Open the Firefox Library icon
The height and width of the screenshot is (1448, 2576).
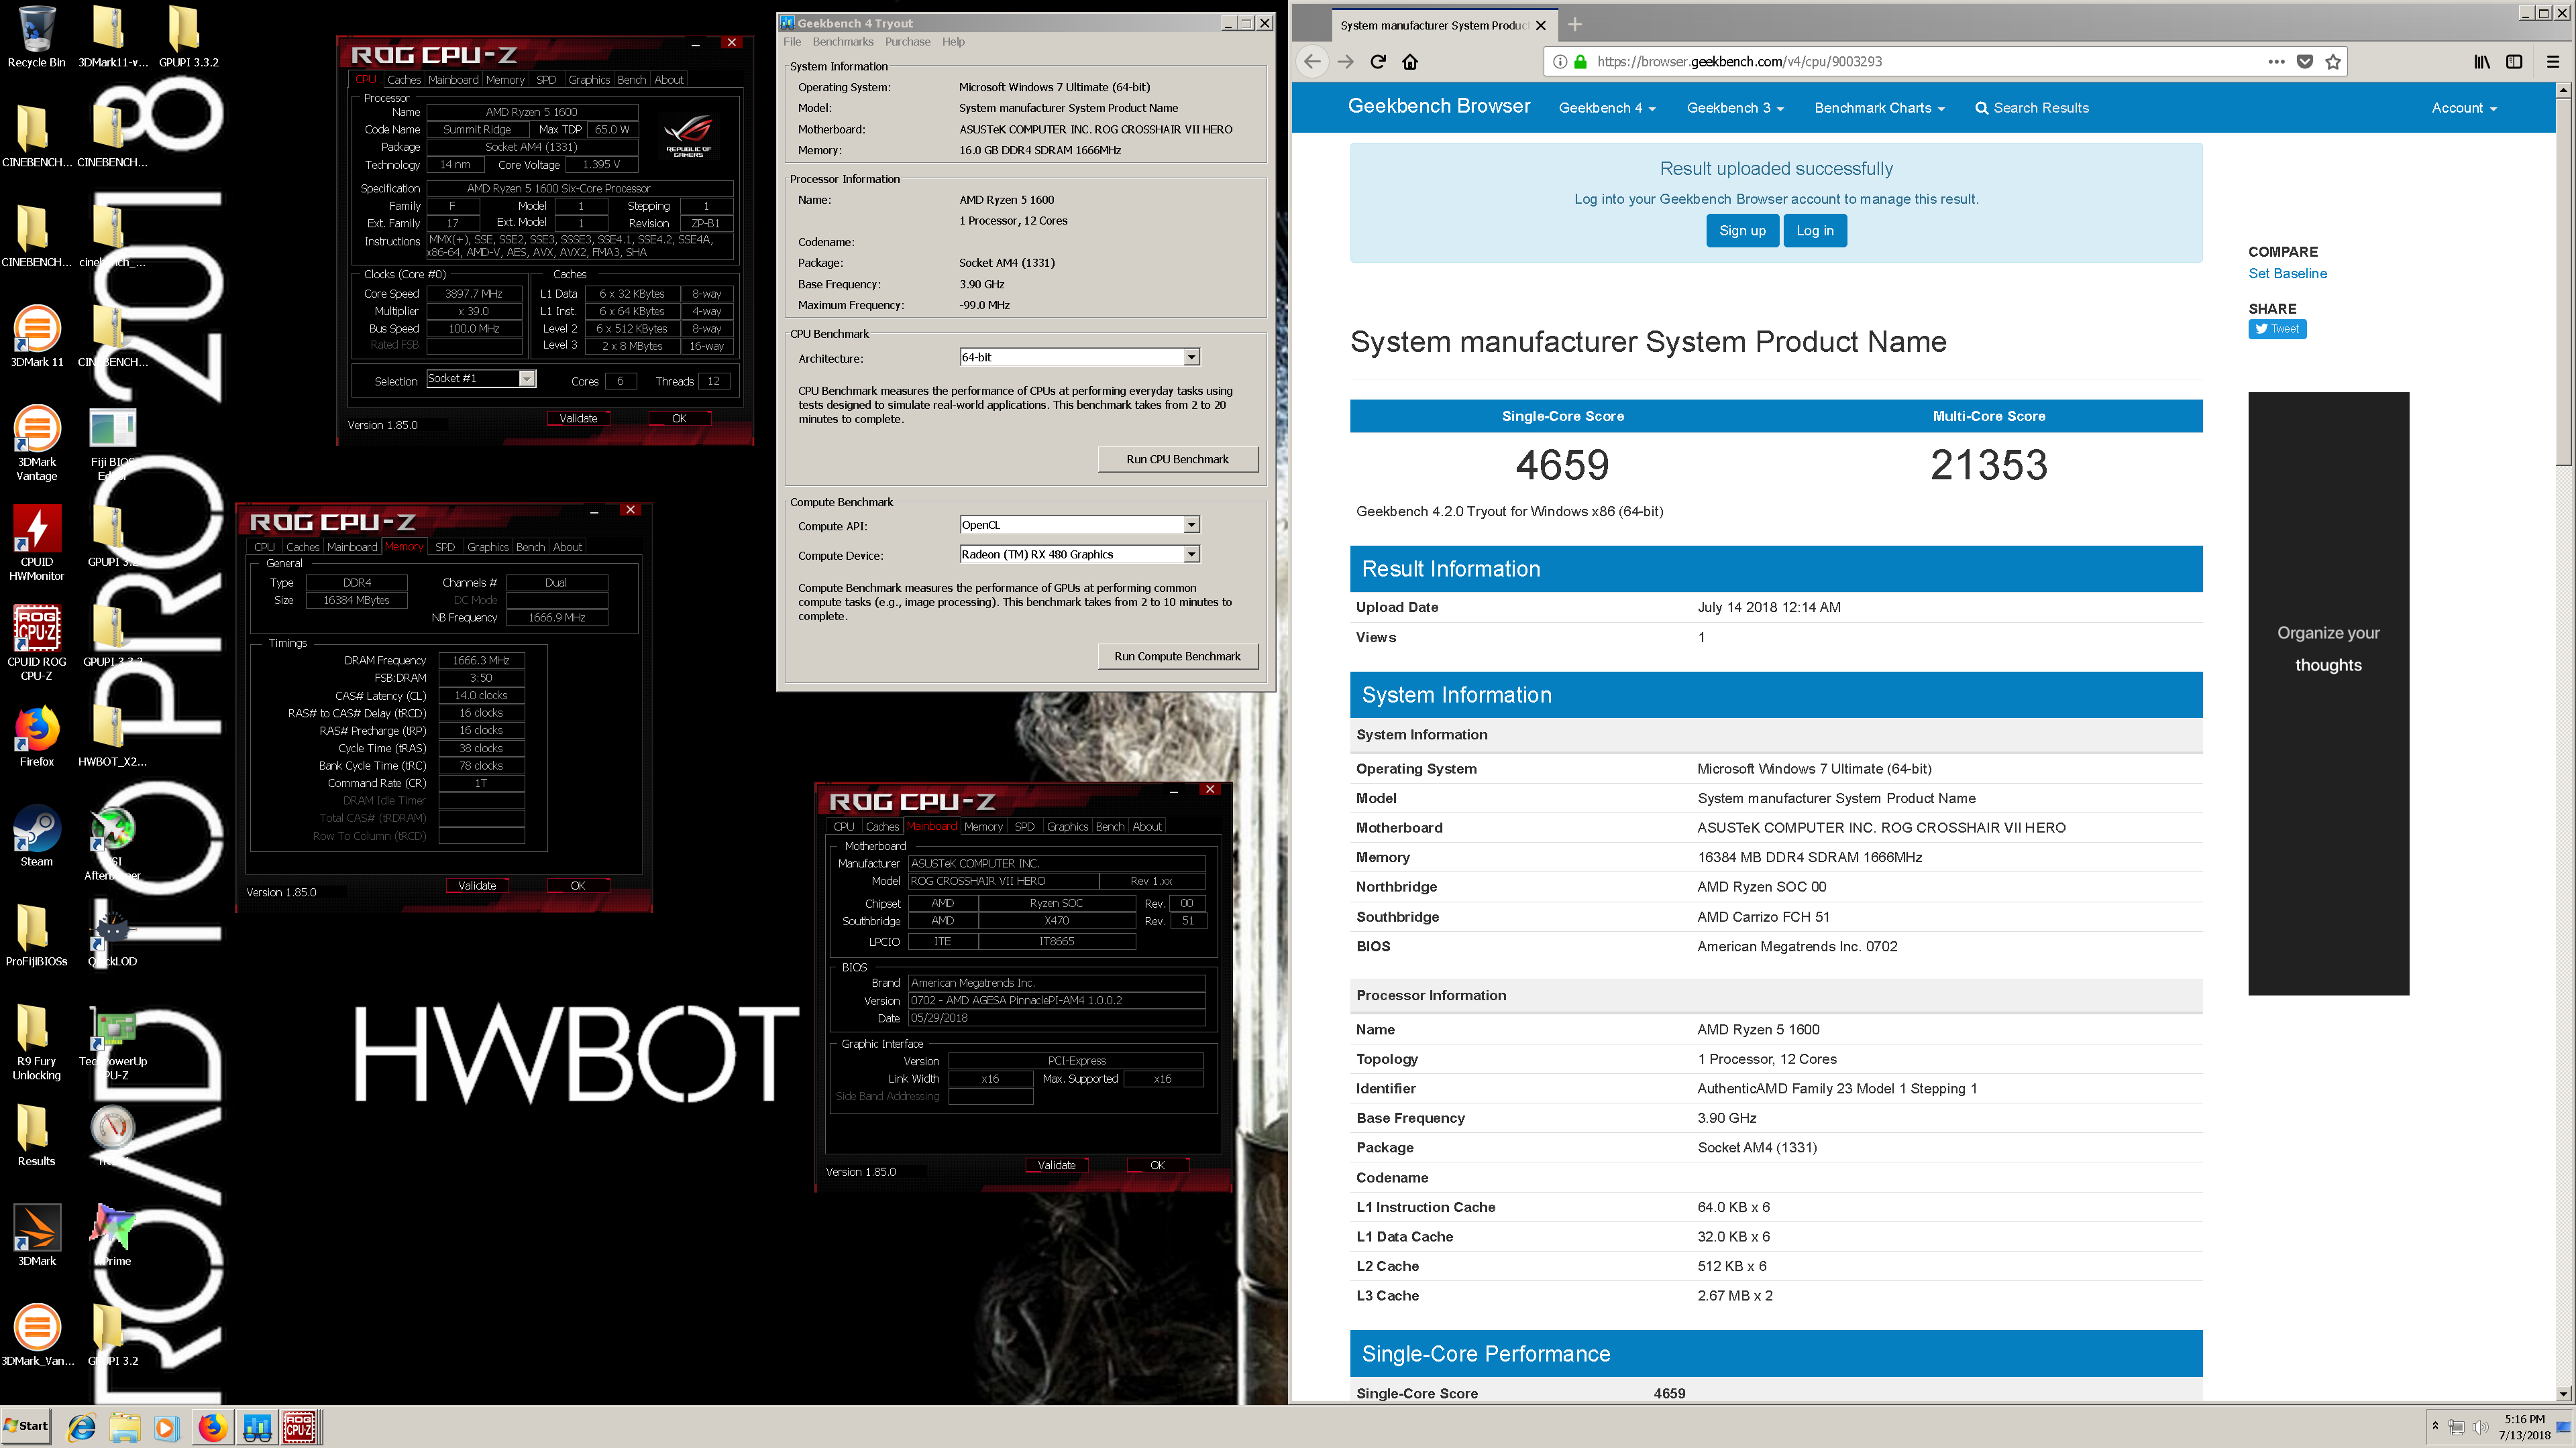(x=2483, y=62)
